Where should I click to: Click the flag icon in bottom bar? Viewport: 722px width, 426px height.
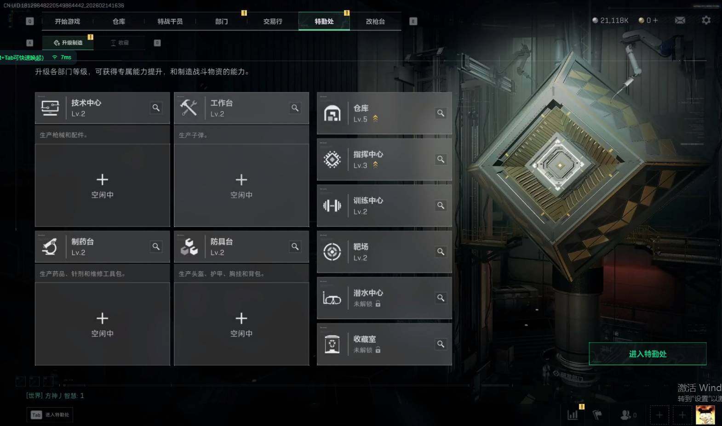pos(597,415)
